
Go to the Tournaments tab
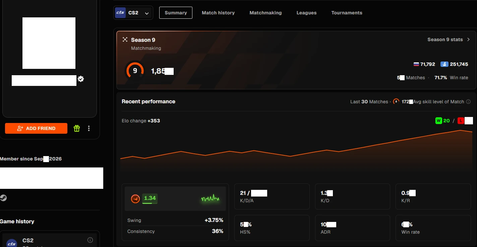point(347,13)
